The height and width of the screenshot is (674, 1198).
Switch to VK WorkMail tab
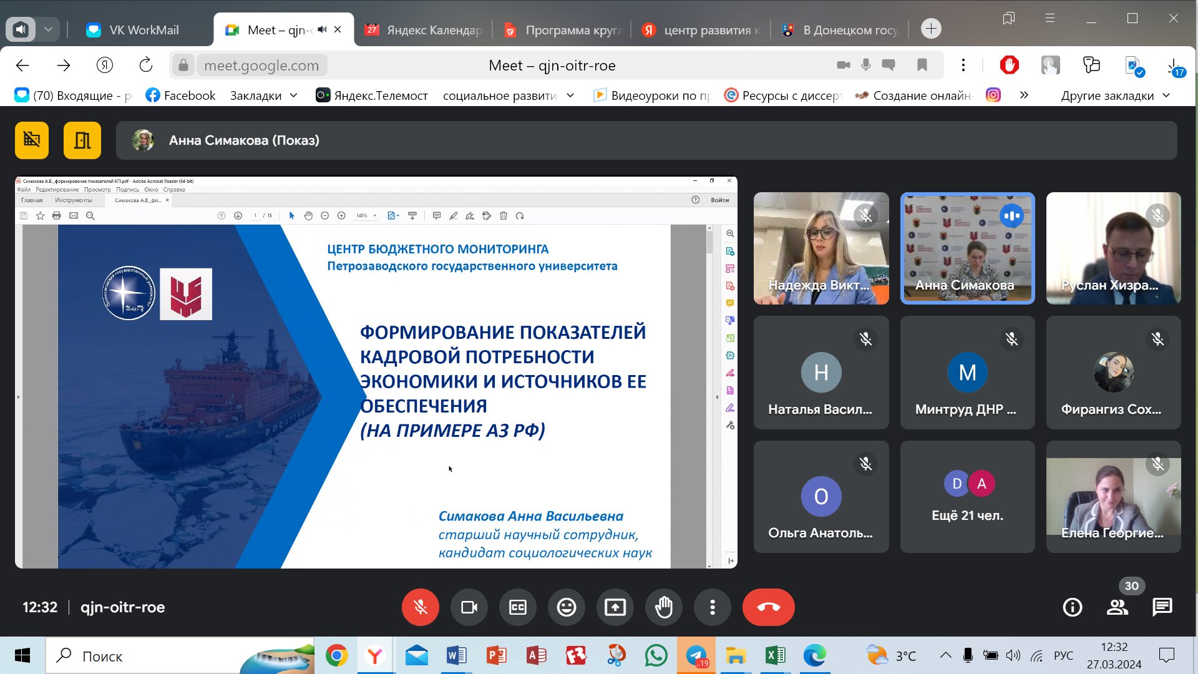(144, 30)
